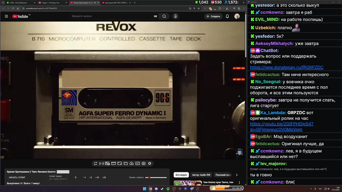The height and width of the screenshot is (192, 342).
Task: Open the YouTube account avatar menu
Action: [237, 16]
